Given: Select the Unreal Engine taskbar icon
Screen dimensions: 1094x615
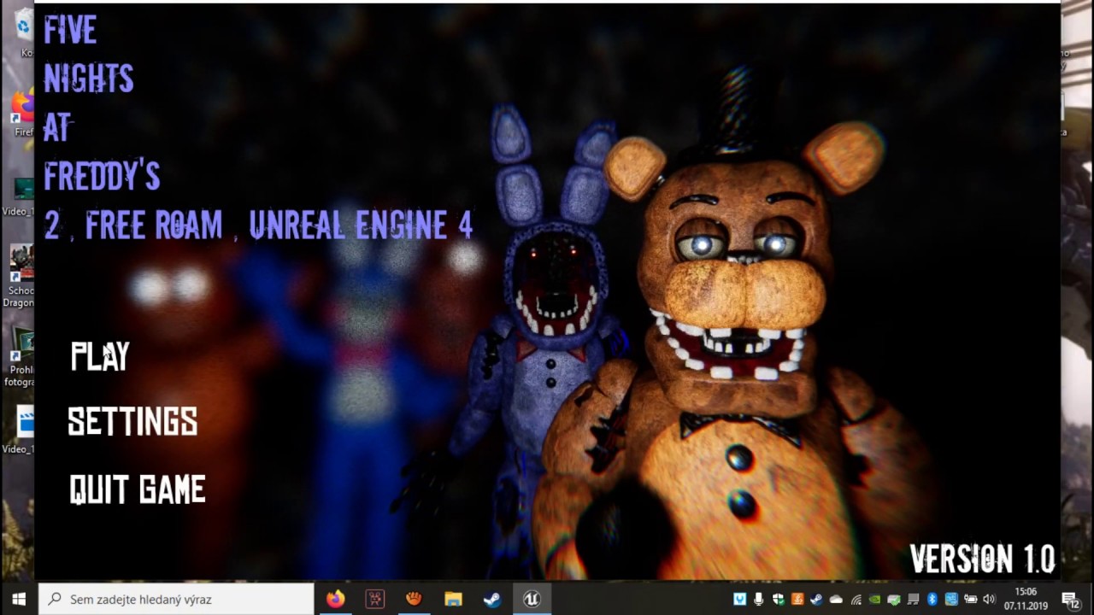Looking at the screenshot, I should pyautogui.click(x=532, y=600).
